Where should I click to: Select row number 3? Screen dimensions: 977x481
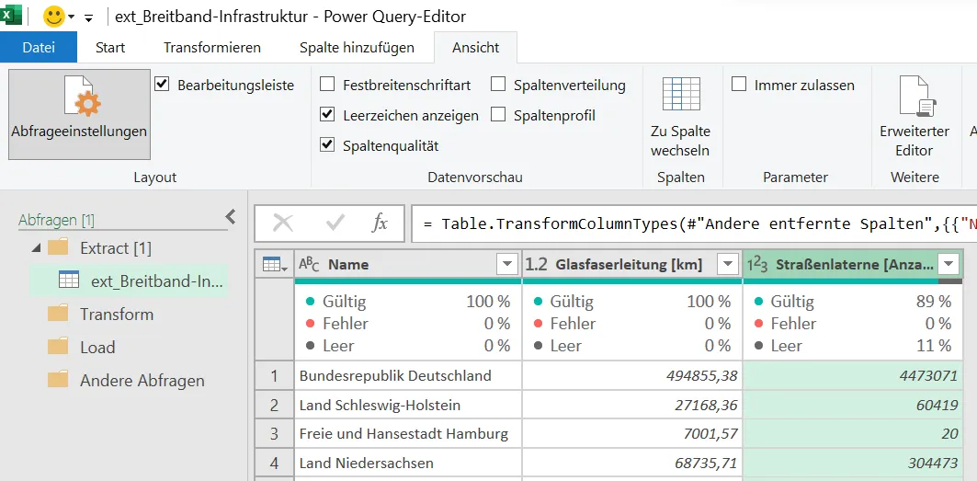[274, 433]
